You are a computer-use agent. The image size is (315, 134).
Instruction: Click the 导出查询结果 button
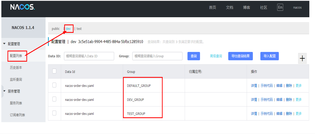coord(240,56)
